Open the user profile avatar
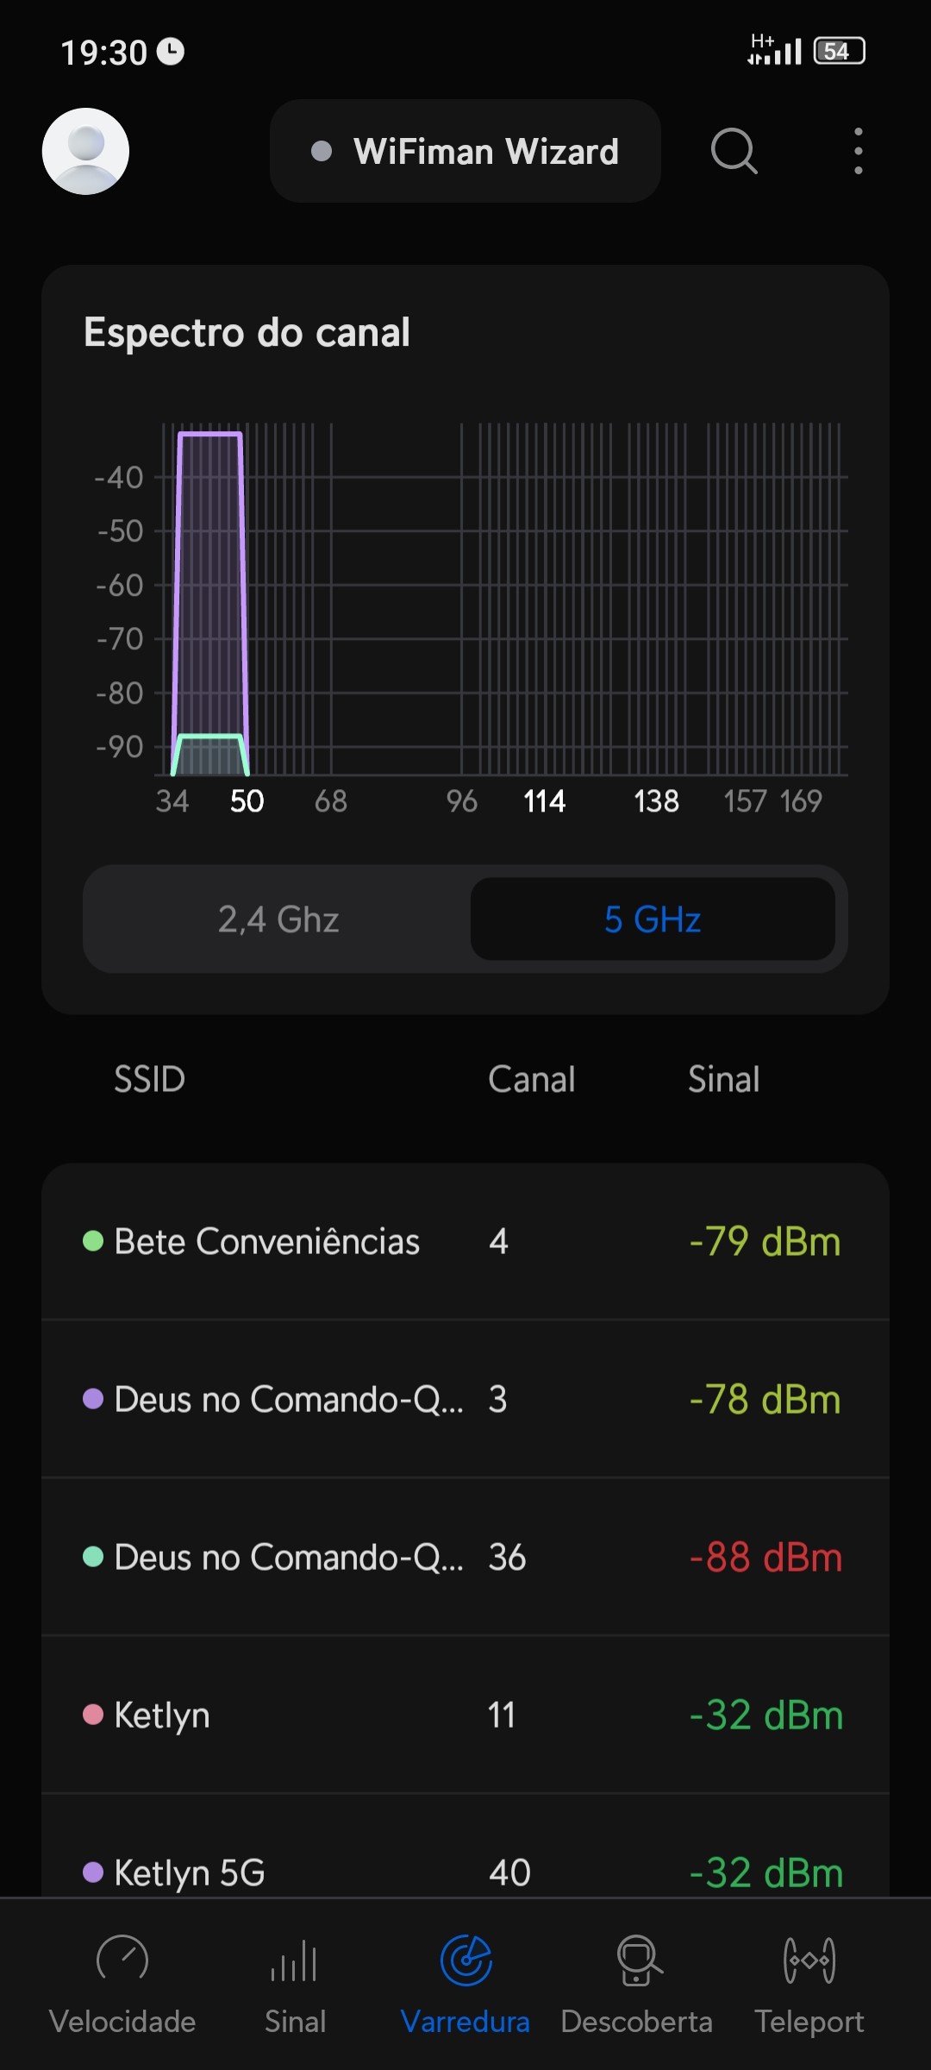Screen dimensions: 931x2070 [x=85, y=151]
